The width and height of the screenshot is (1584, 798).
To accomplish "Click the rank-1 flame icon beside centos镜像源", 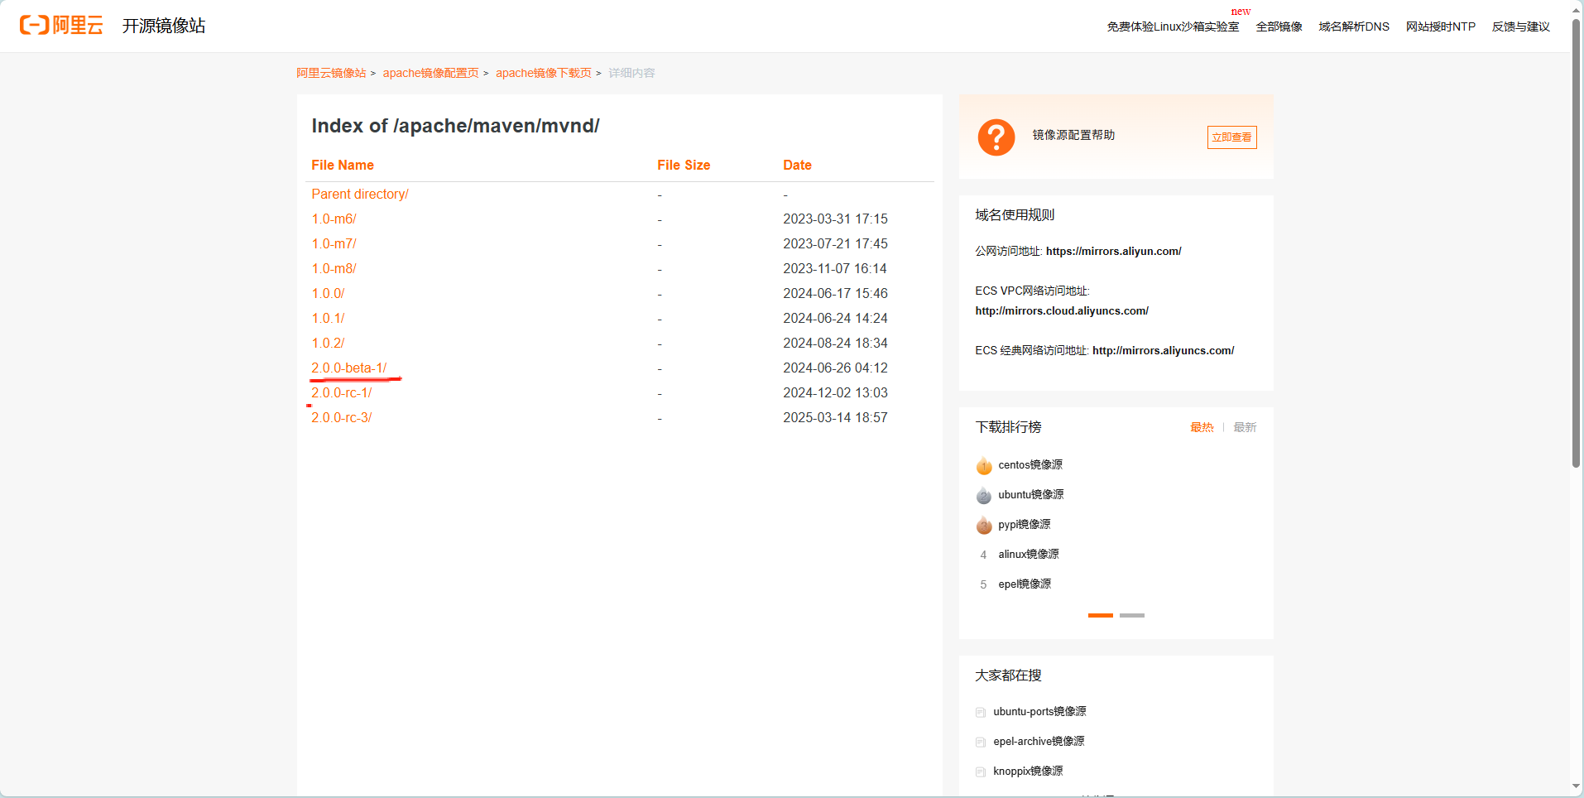I will coord(983,465).
